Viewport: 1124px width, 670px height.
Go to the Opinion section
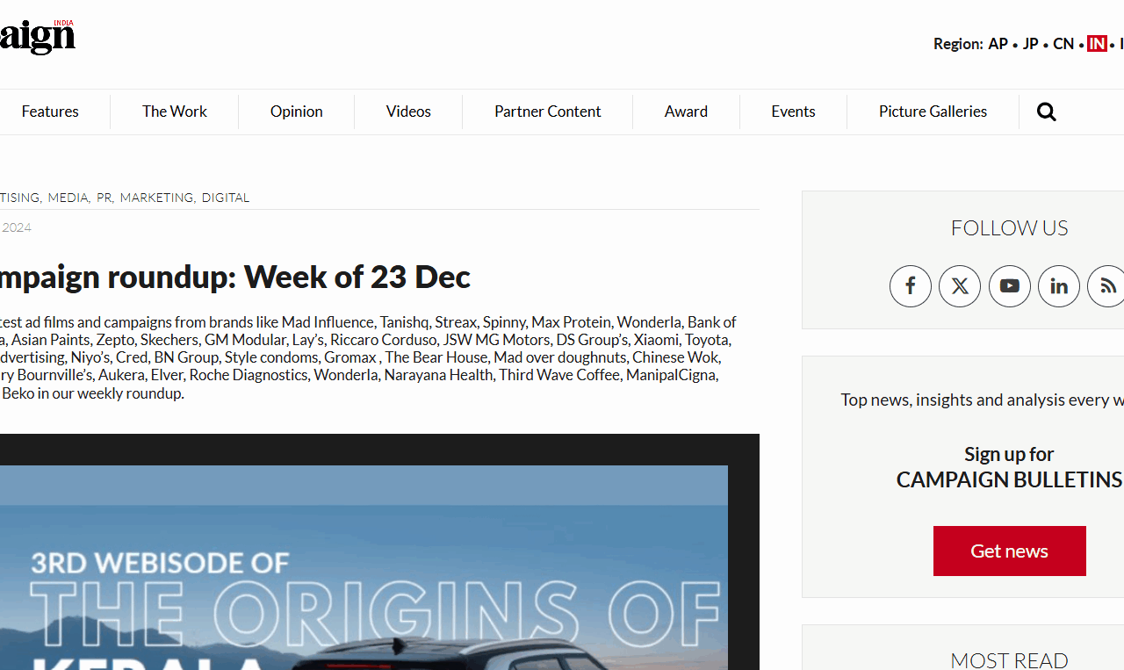click(x=297, y=112)
